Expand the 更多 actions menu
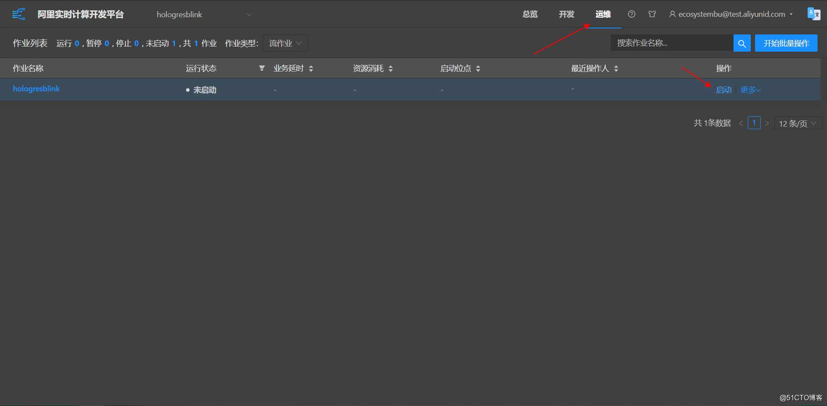The width and height of the screenshot is (827, 406). pos(750,90)
